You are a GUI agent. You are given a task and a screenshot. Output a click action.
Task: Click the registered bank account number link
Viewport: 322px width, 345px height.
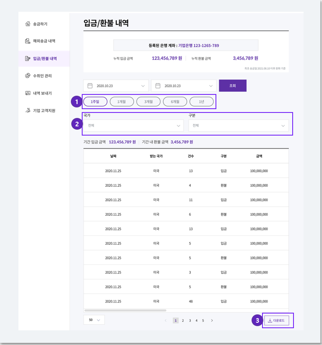(x=198, y=46)
